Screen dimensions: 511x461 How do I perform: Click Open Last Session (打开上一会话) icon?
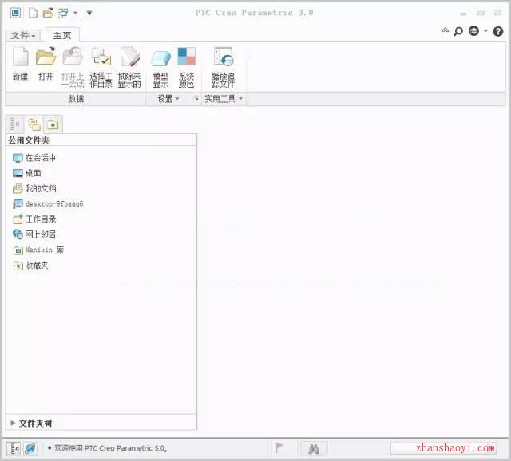pos(73,57)
